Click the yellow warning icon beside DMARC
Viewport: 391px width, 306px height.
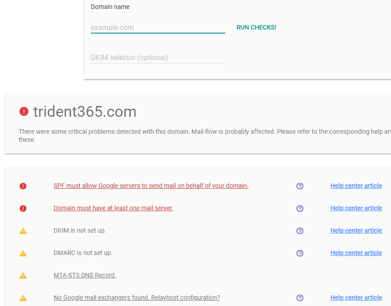23,253
